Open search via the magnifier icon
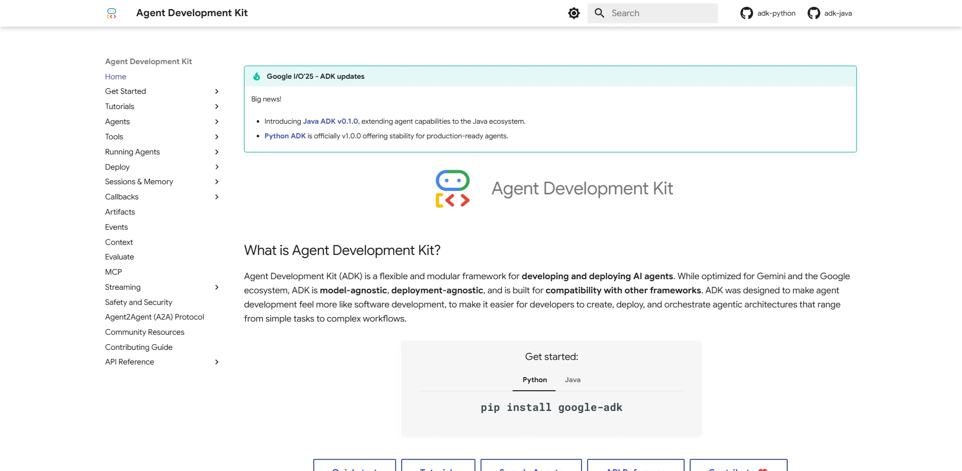 (600, 13)
